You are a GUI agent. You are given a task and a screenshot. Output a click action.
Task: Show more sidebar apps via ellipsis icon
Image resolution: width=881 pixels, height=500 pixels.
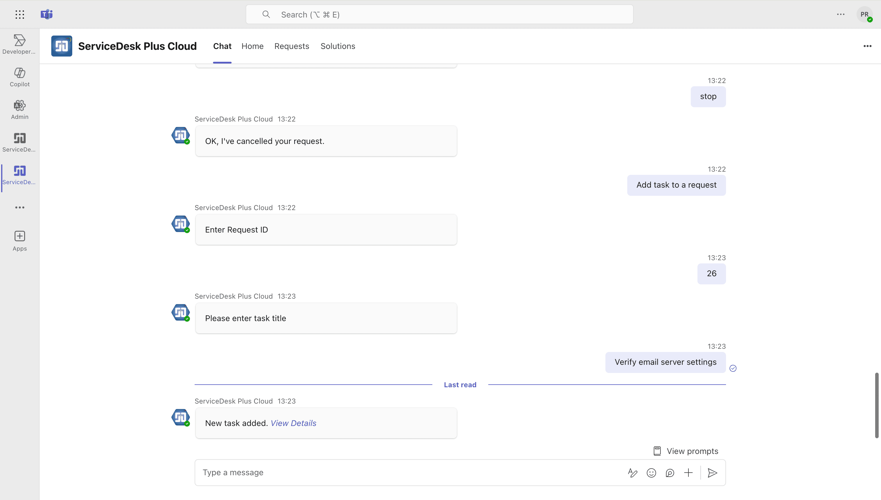coord(19,207)
